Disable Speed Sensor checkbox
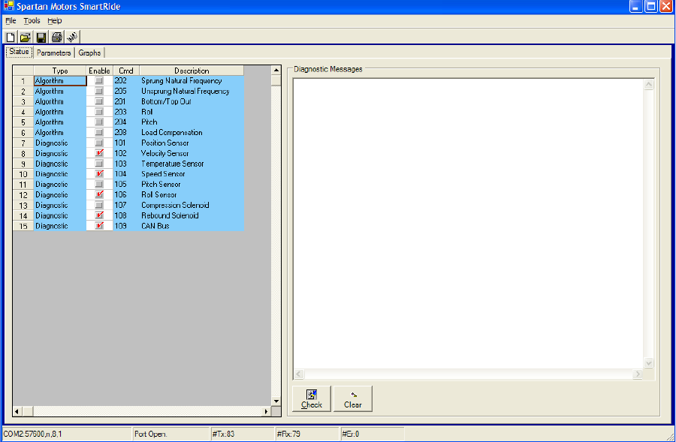 [99, 174]
